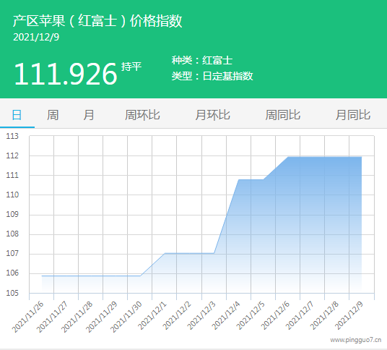Click the 类型：日定基指数 label
The height and width of the screenshot is (350, 387).
coord(212,76)
